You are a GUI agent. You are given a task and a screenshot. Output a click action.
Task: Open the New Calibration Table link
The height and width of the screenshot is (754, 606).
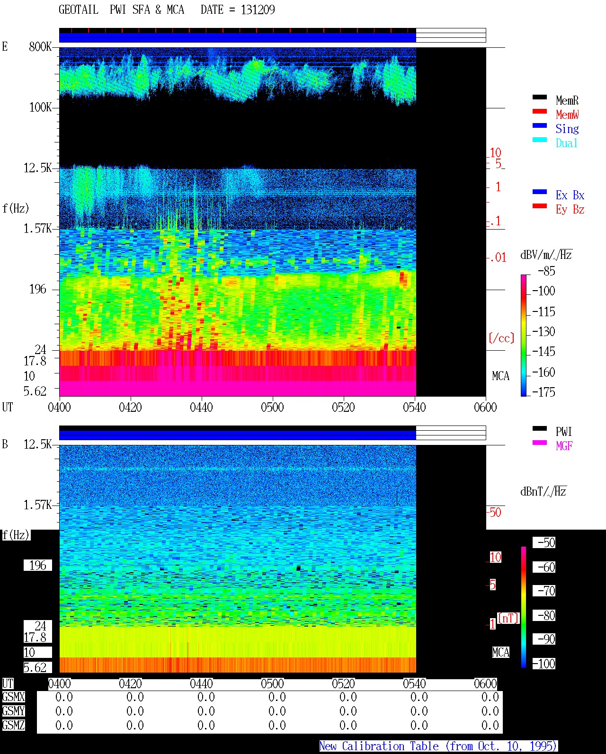tap(438, 746)
